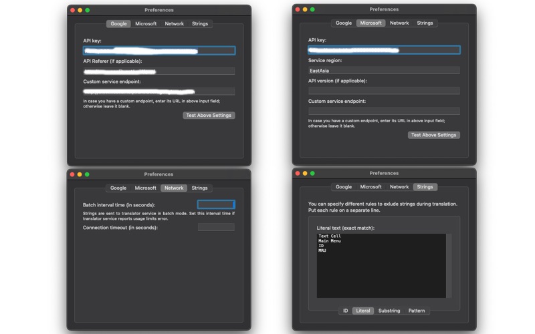535x334 pixels.
Task: Select the Literal rule segment
Action: pos(362,311)
